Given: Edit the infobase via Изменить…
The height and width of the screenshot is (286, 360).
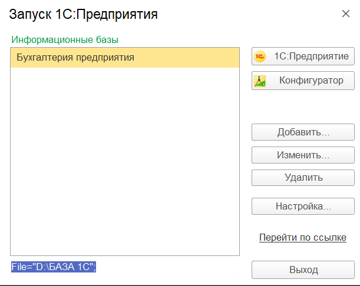Looking at the screenshot, I should coord(303,155).
